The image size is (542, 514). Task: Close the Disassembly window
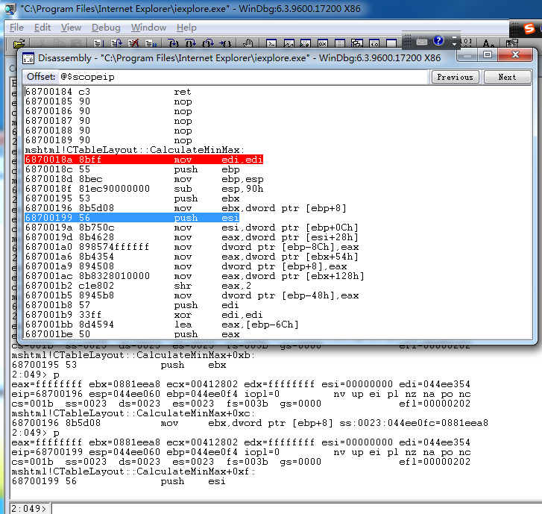[x=515, y=54]
